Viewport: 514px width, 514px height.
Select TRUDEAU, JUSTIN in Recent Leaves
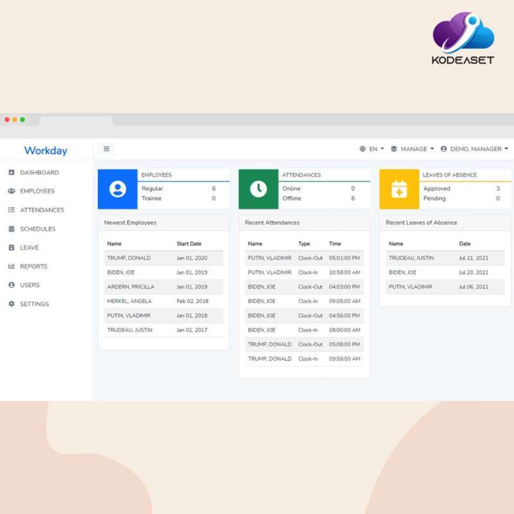[411, 258]
